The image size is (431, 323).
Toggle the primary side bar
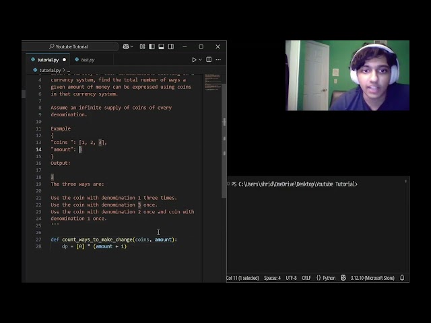click(x=152, y=46)
